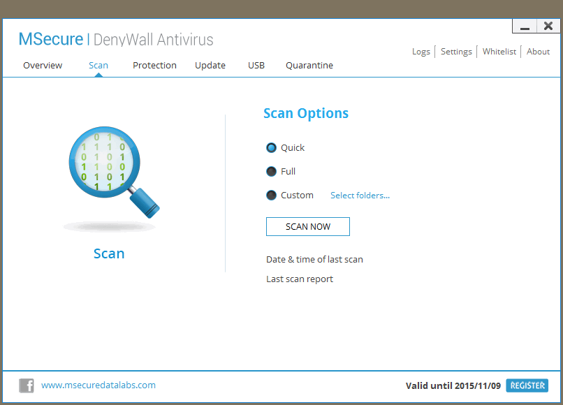Image resolution: width=563 pixels, height=405 pixels.
Task: Start scan with SCAN NOW button
Action: click(308, 226)
